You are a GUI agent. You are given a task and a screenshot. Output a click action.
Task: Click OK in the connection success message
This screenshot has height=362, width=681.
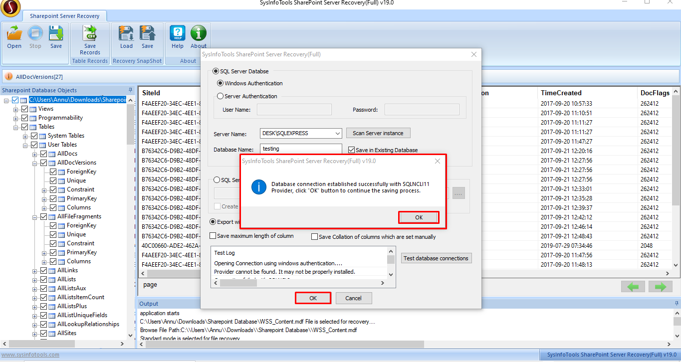coord(419,217)
